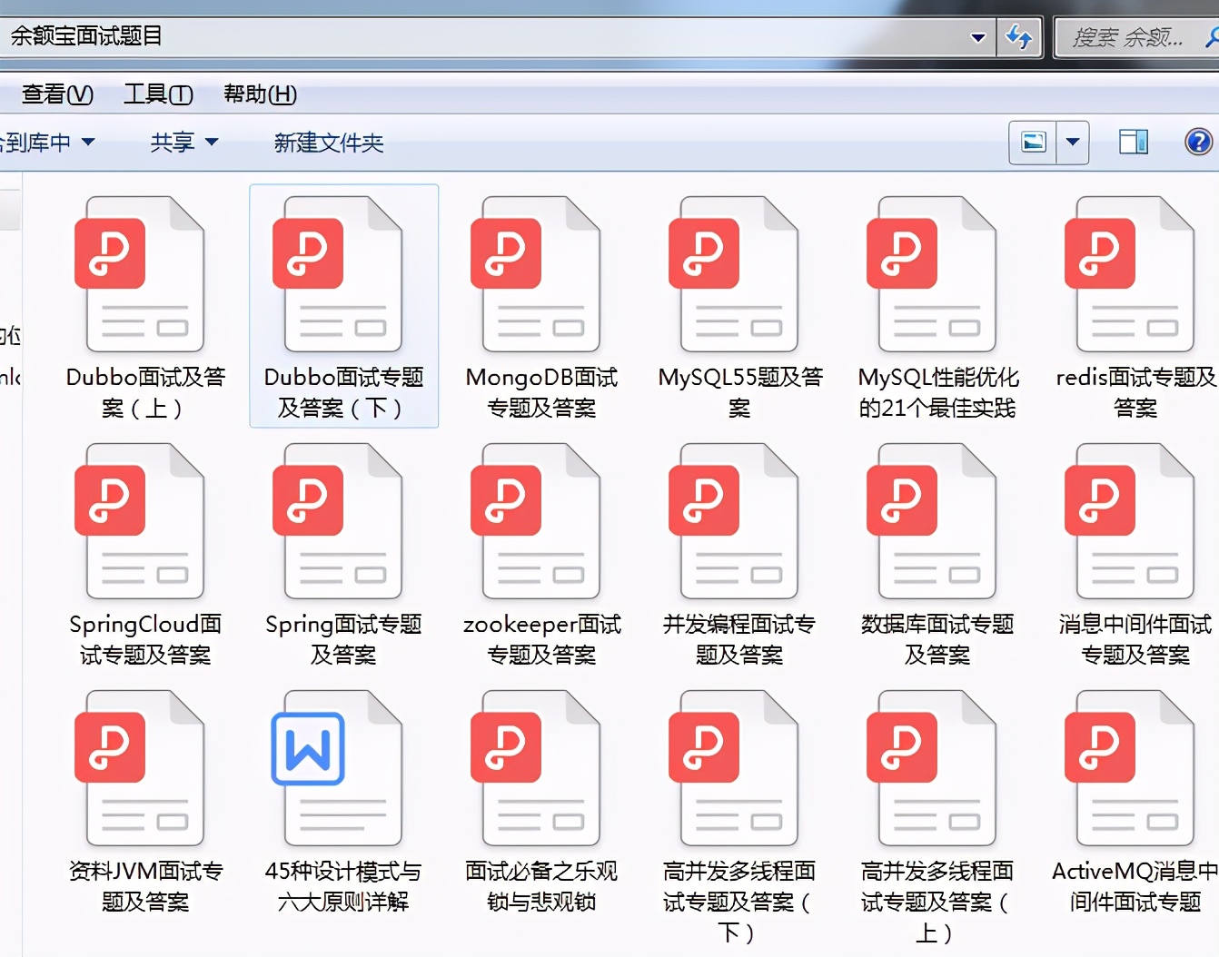Image resolution: width=1219 pixels, height=957 pixels.
Task: Open the ActiveMQ消息中间件面试专题 file icon
Action: pyautogui.click(x=1130, y=768)
